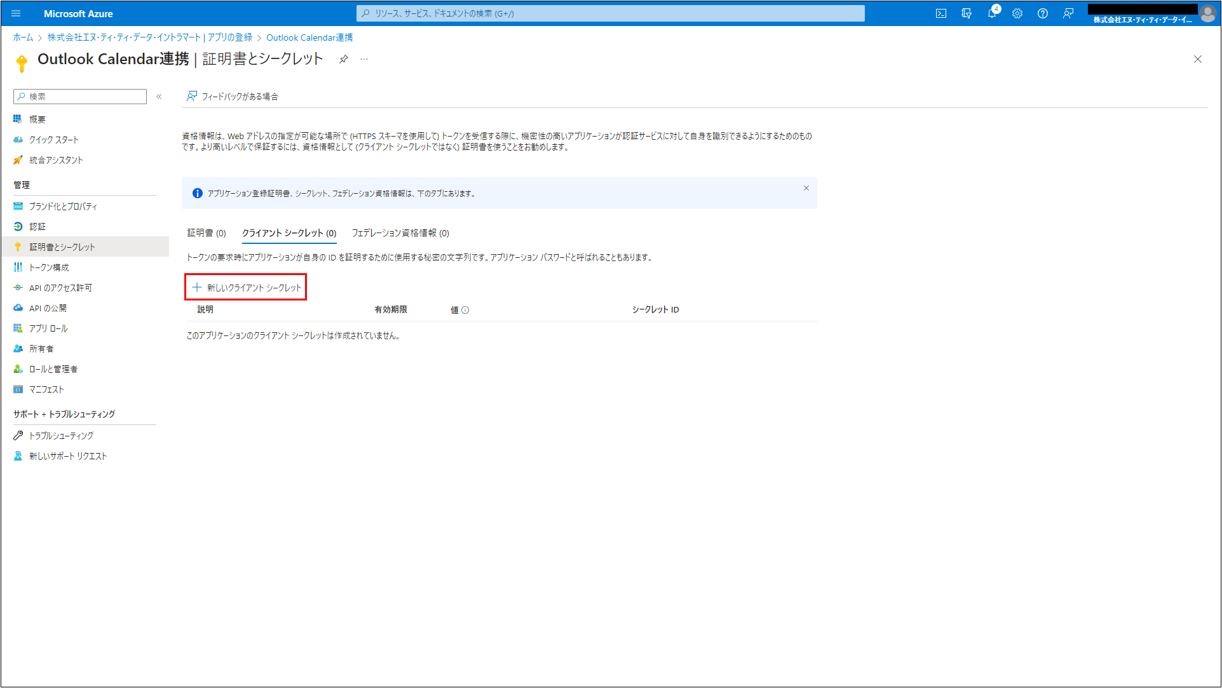The width and height of the screenshot is (1222, 688).
Task: Click the アプリ ロール grid icon
Action: pos(18,328)
